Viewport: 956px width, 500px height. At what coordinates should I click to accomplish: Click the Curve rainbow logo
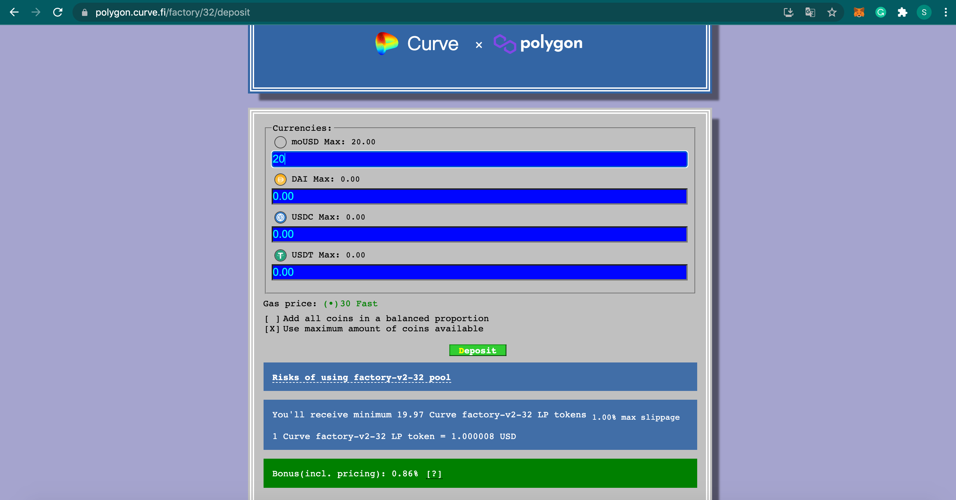[x=386, y=43]
